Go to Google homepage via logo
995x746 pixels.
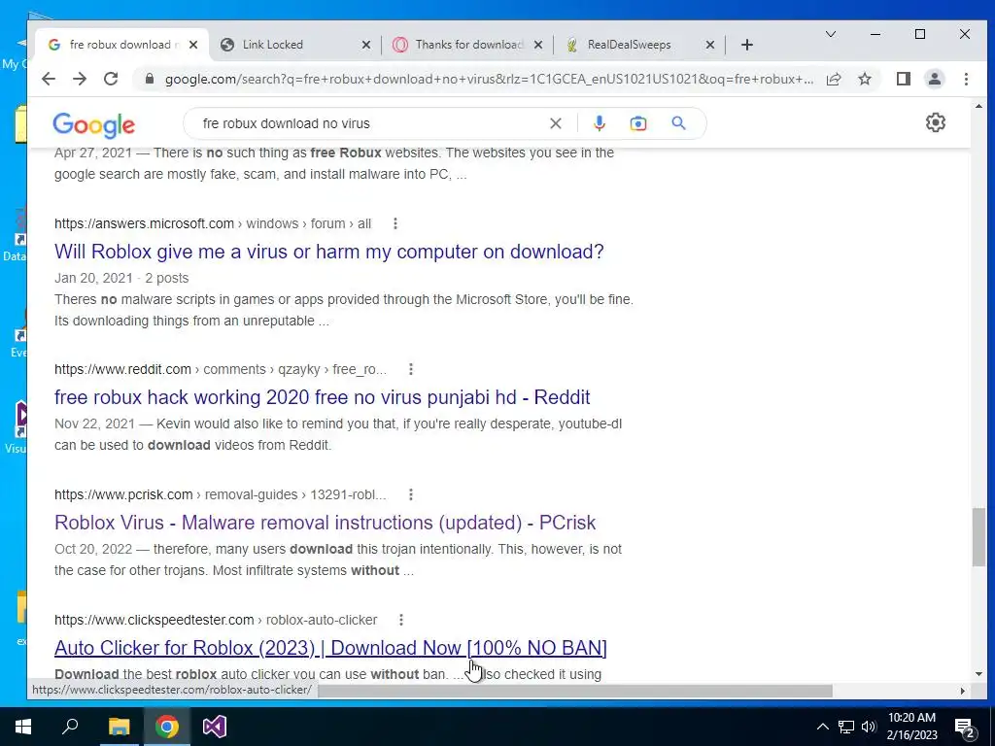(94, 125)
